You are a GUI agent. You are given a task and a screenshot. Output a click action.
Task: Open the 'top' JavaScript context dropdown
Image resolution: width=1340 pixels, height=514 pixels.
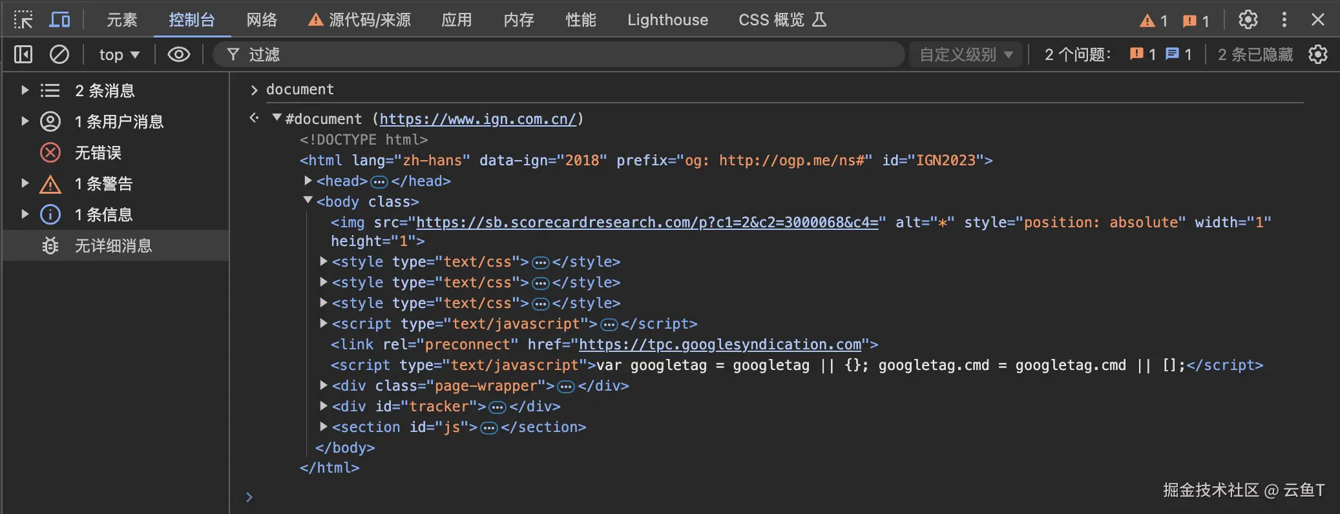click(x=119, y=55)
